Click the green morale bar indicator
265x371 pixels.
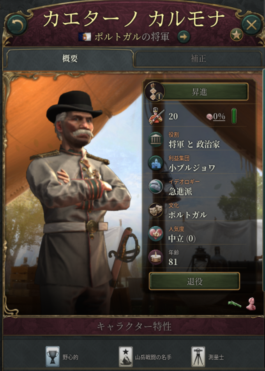(x=234, y=116)
